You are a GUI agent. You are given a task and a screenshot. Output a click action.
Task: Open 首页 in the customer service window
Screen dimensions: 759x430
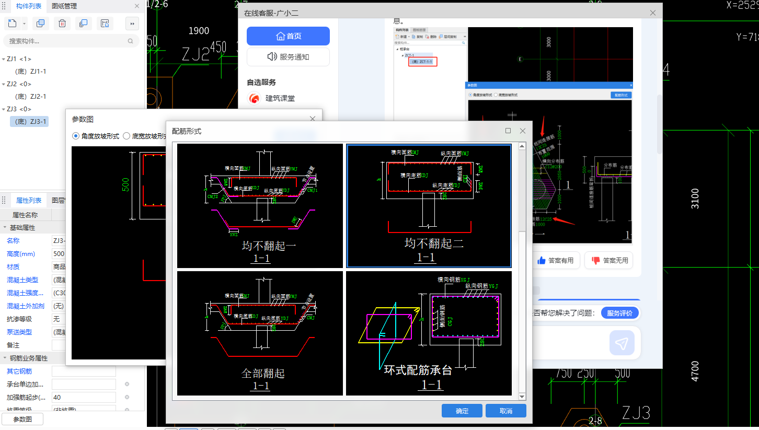288,36
